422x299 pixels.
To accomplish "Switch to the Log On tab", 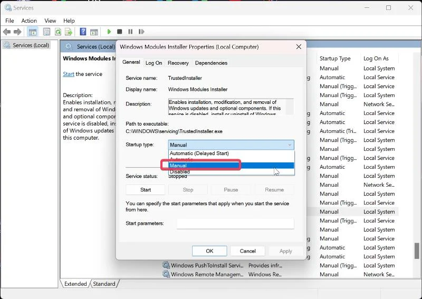I will (154, 63).
